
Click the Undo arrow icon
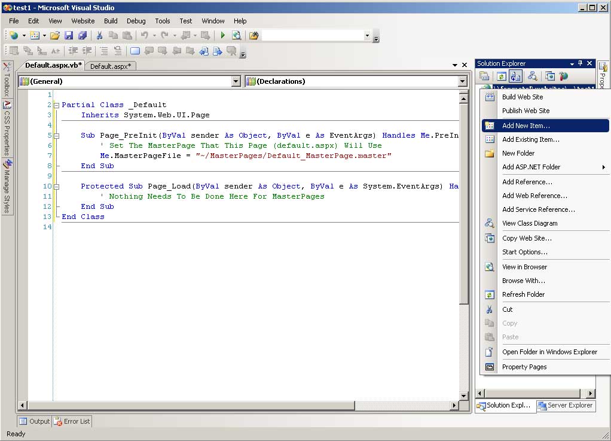(145, 35)
